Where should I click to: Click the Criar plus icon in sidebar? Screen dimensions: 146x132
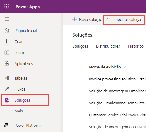coord(7,41)
